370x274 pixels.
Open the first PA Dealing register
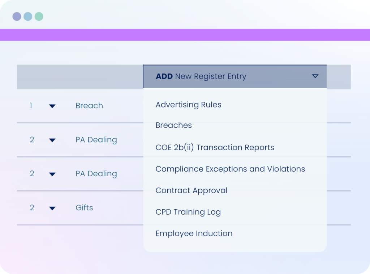tap(96, 140)
